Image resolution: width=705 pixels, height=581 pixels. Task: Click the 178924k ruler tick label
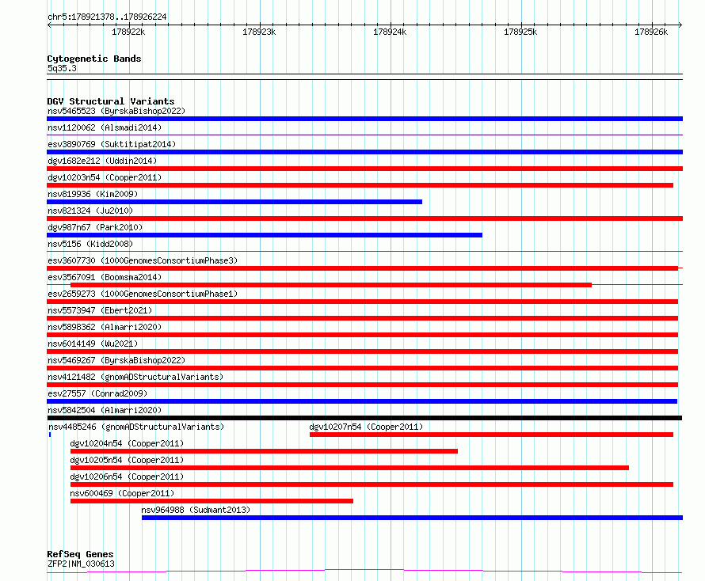coord(390,32)
